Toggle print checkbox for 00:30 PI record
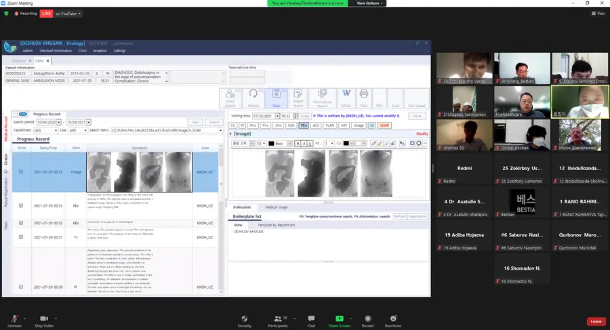This screenshot has width=610, height=330. pyautogui.click(x=21, y=268)
